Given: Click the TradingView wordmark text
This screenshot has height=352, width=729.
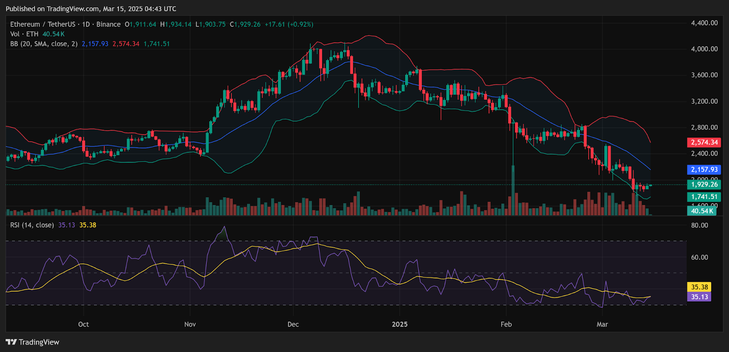Looking at the screenshot, I should pos(39,342).
